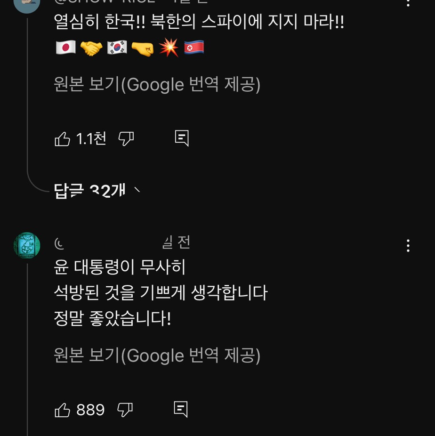
Task: Open reply icon on the 1.1천-likes comment
Action: tap(182, 138)
